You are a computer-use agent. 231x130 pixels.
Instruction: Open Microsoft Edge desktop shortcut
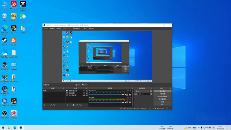[5, 30]
